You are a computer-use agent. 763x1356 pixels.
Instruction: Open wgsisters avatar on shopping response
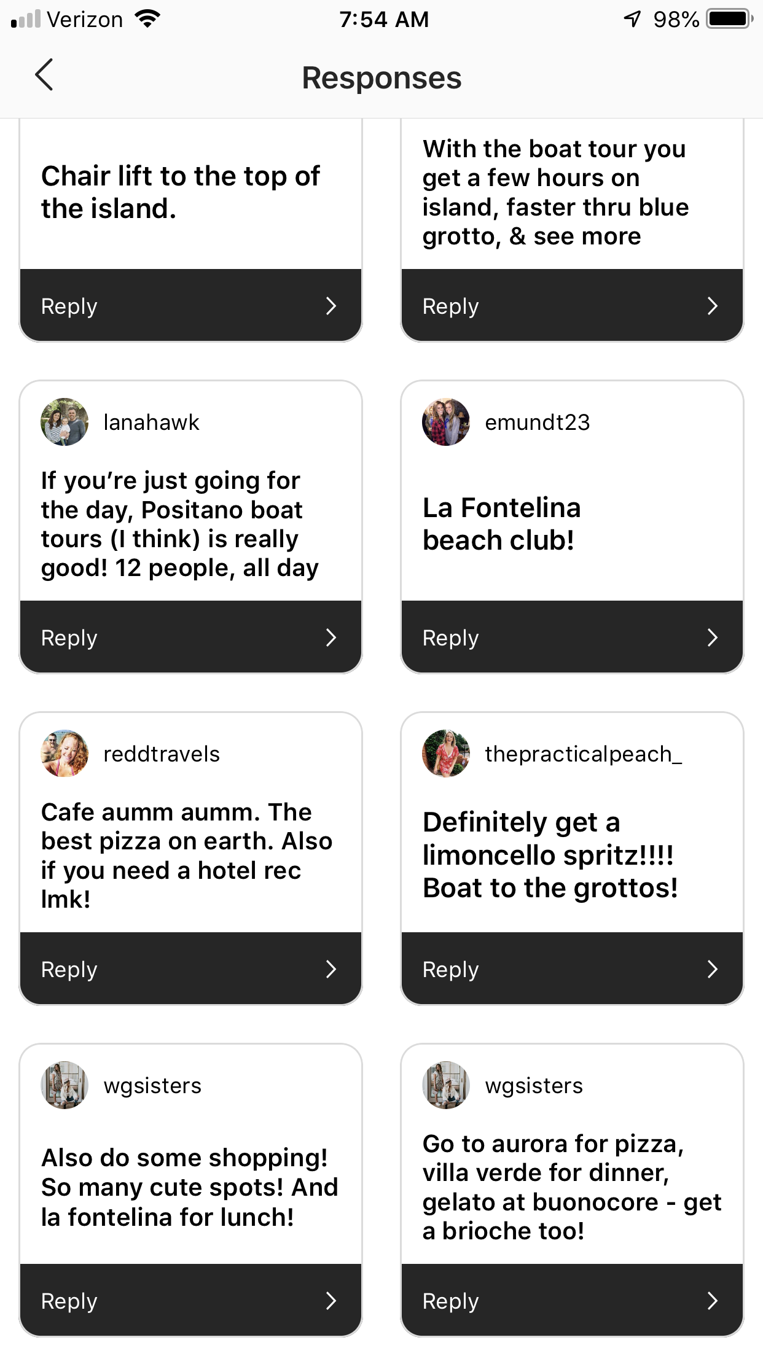65,1085
